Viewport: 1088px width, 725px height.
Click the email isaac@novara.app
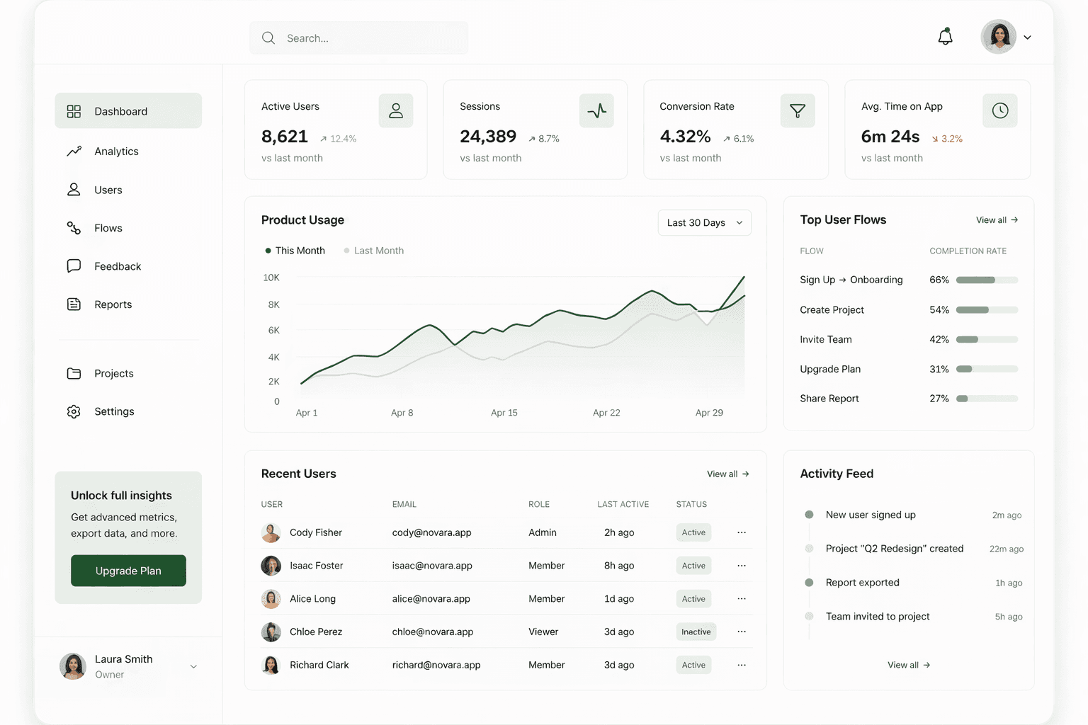click(x=432, y=566)
